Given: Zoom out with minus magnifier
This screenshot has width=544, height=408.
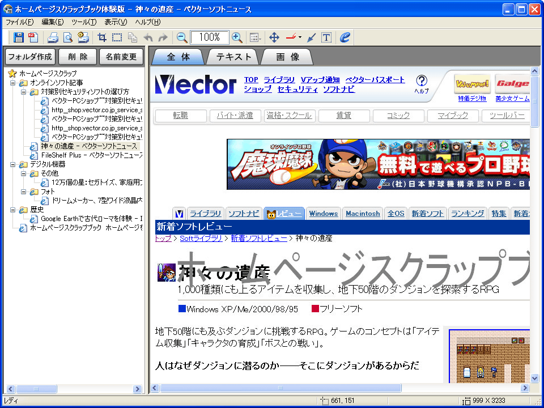Looking at the screenshot, I should tap(182, 37).
